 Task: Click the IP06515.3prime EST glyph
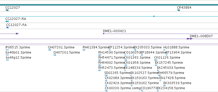(x=7, y=50)
